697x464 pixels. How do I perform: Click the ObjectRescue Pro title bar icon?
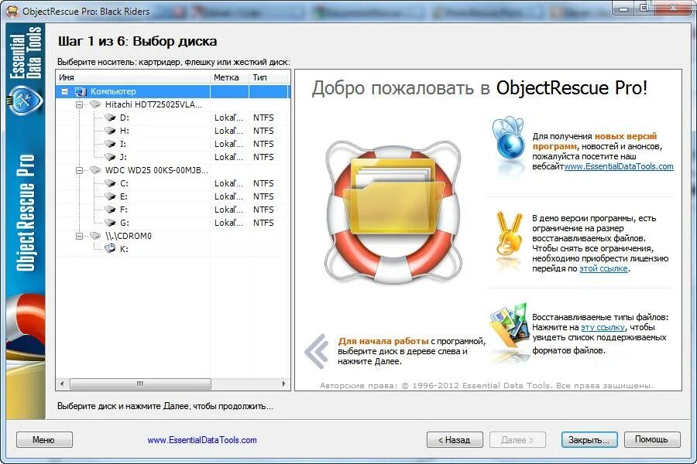coord(13,11)
